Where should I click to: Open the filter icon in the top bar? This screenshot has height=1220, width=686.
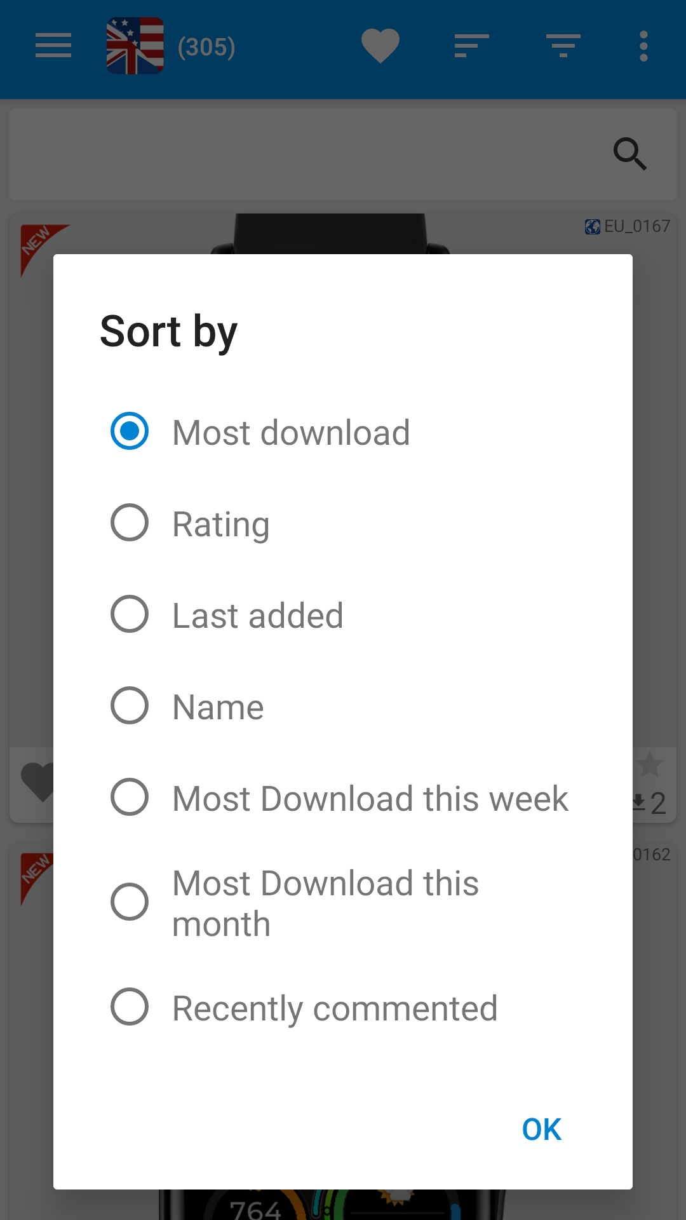pos(563,46)
